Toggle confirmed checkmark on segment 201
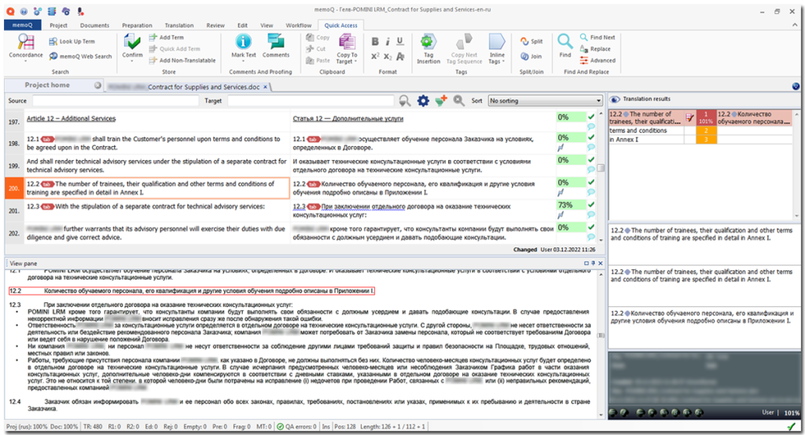This screenshot has height=435, width=805. click(591, 205)
